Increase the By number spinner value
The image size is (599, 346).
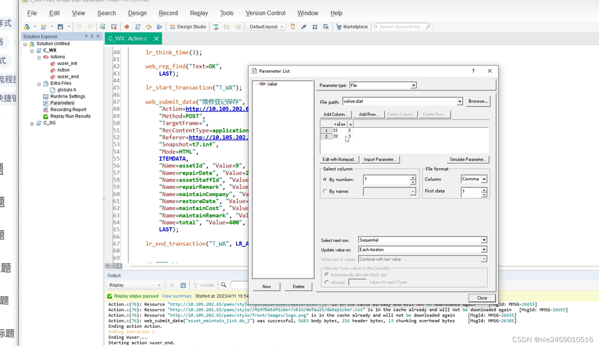click(413, 178)
